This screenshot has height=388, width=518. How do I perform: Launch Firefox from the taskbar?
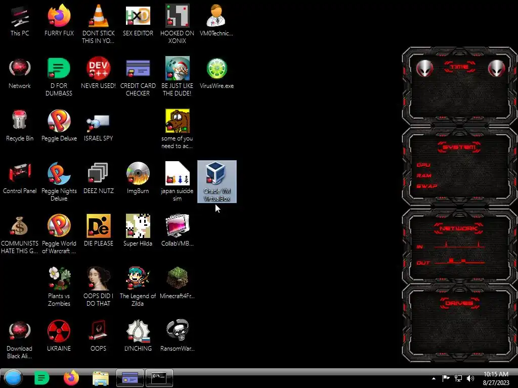[71, 378]
